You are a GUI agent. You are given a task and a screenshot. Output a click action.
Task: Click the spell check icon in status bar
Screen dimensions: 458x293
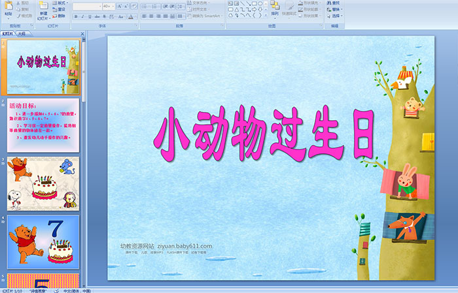56,290
